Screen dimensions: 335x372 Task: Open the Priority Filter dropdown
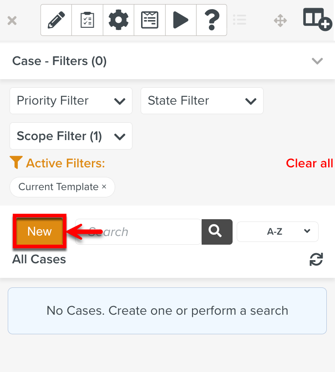(71, 101)
